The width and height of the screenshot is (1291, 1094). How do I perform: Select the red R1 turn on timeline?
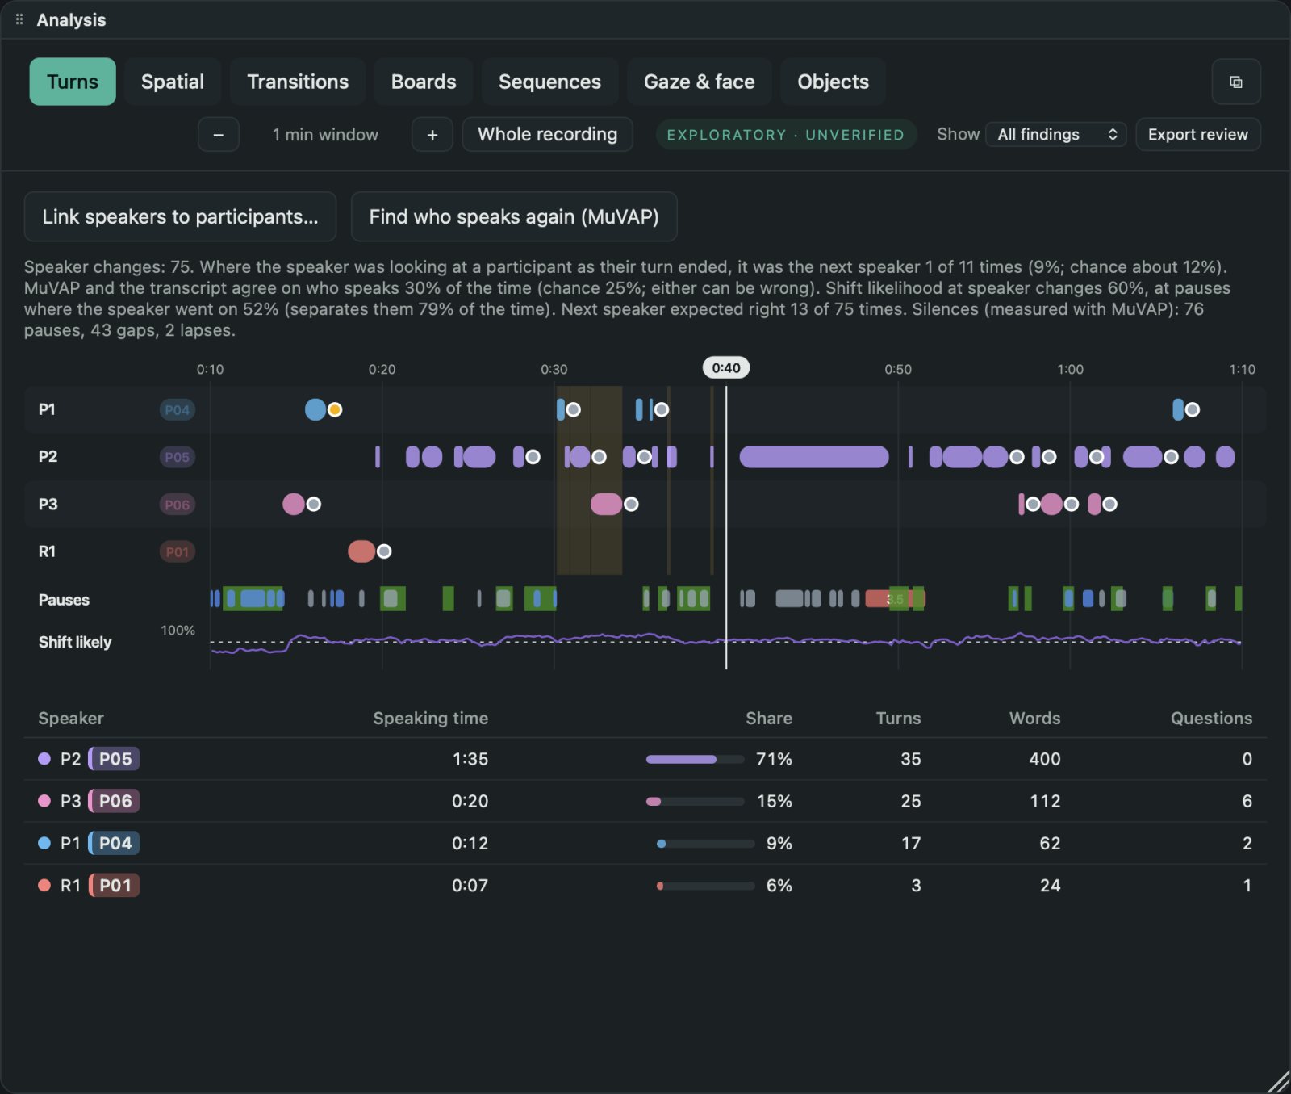361,551
